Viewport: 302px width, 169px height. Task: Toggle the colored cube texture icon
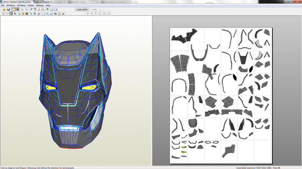pyautogui.click(x=17, y=9)
